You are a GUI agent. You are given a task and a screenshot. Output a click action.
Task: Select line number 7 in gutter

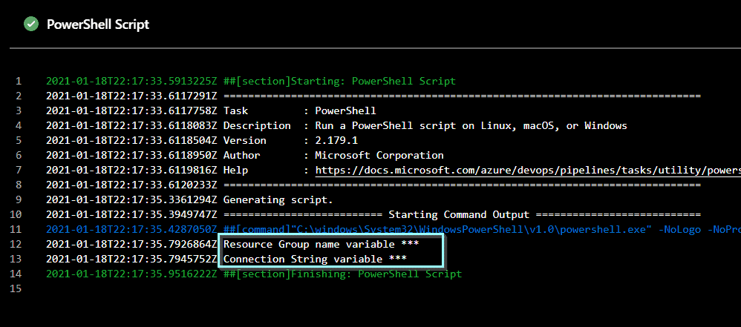[19, 170]
